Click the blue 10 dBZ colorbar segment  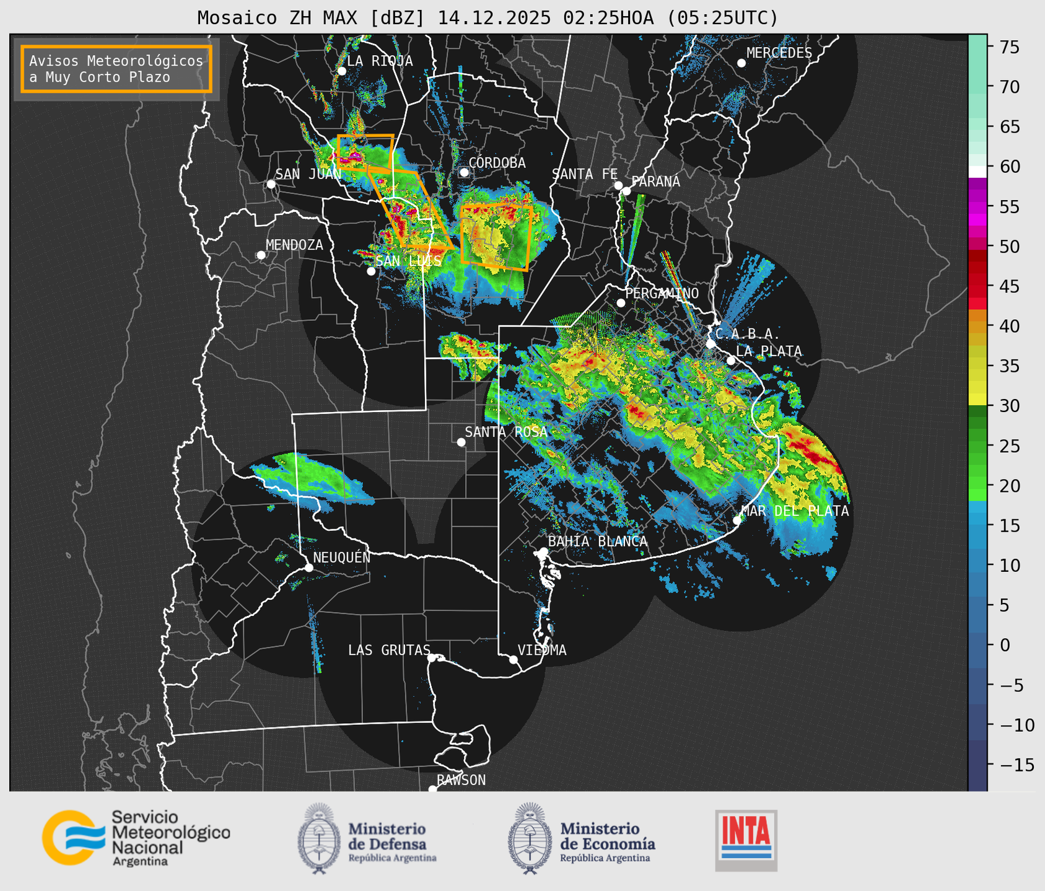(x=977, y=566)
